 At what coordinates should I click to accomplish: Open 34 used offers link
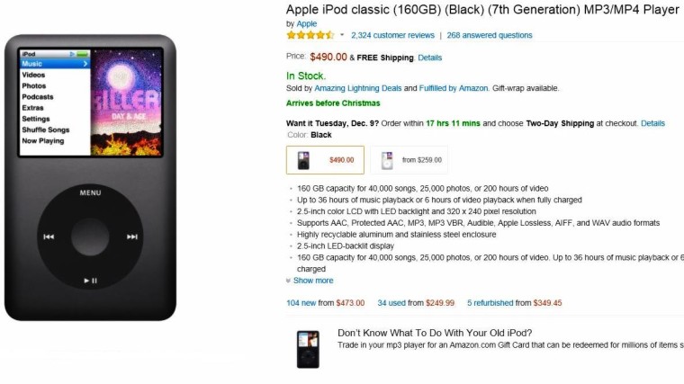[391, 303]
